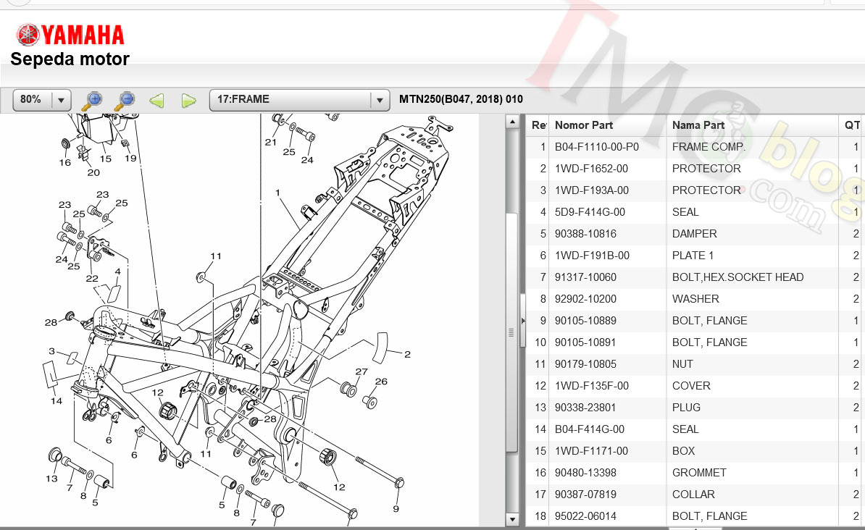
Task: Click the Sepeda motor heading
Action: pos(70,59)
